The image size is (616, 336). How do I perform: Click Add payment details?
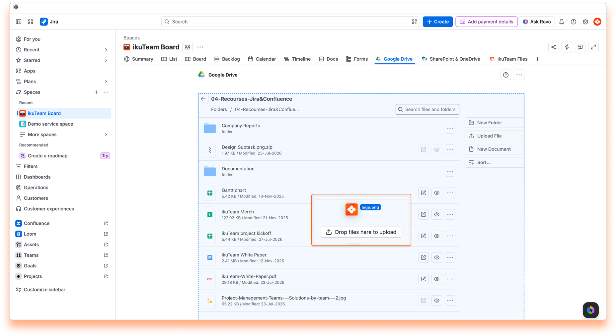pos(486,22)
